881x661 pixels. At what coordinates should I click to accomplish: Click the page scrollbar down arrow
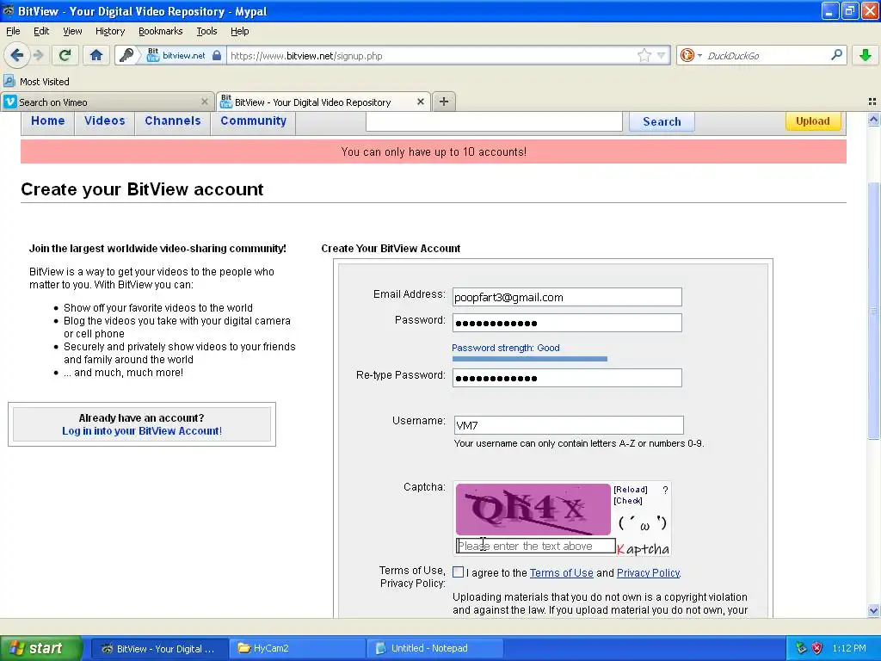[873, 611]
